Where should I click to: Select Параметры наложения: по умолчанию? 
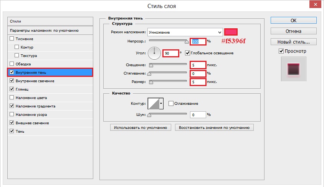coord(50,31)
